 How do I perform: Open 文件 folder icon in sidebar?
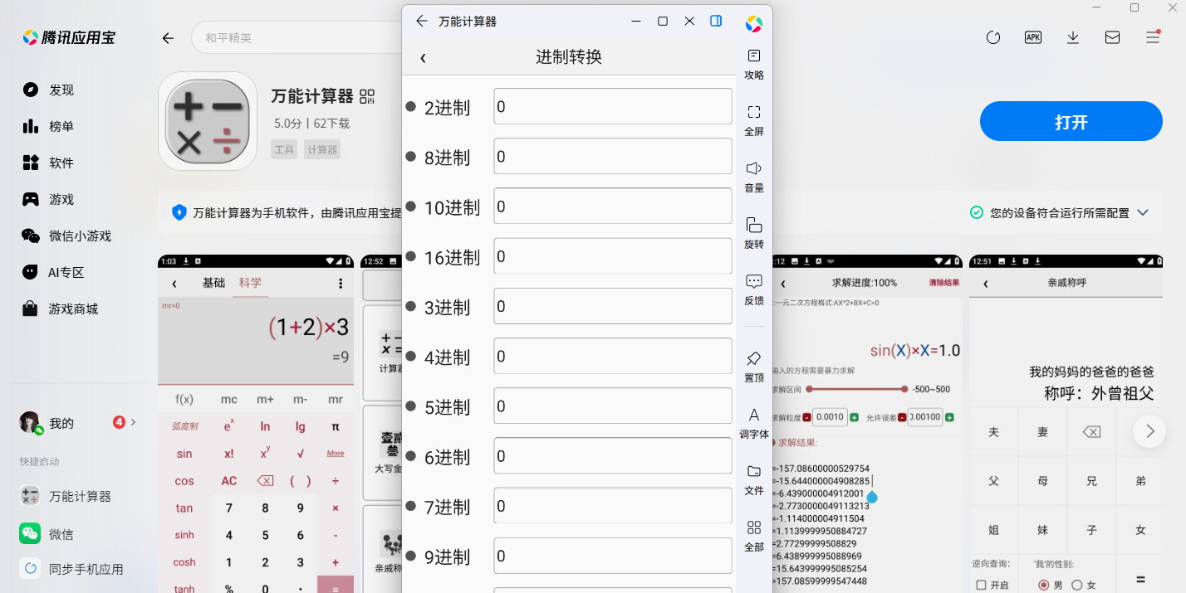coord(753,471)
